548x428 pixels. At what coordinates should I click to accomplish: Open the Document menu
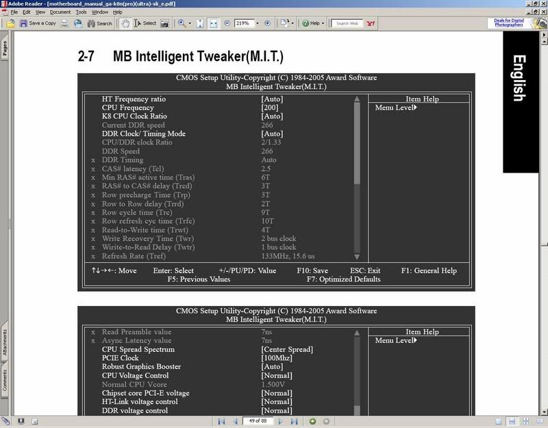(60, 12)
